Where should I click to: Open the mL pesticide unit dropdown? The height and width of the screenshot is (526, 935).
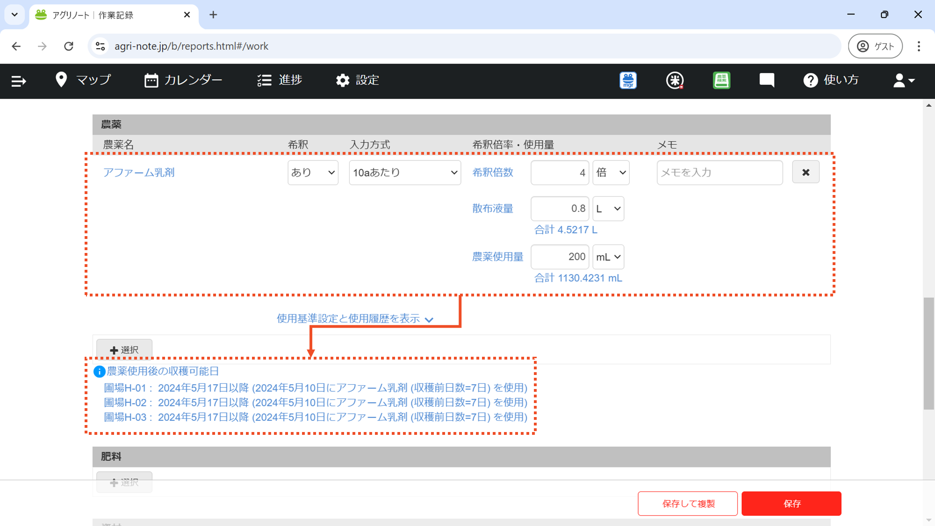[x=608, y=257]
